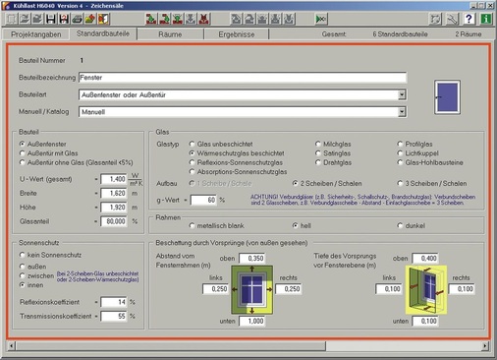The height and width of the screenshot is (360, 497).
Task: Open the Manuell / Katalog dropdown arrow
Action: coord(402,112)
